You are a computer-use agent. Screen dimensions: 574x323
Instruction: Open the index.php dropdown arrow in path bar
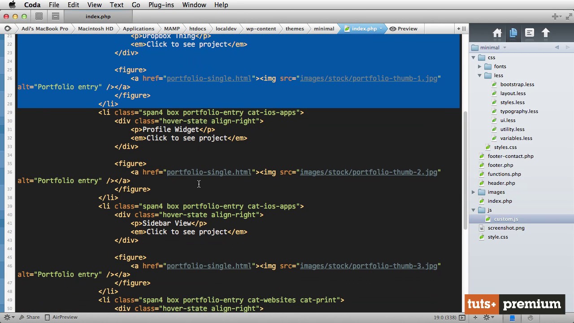click(381, 29)
